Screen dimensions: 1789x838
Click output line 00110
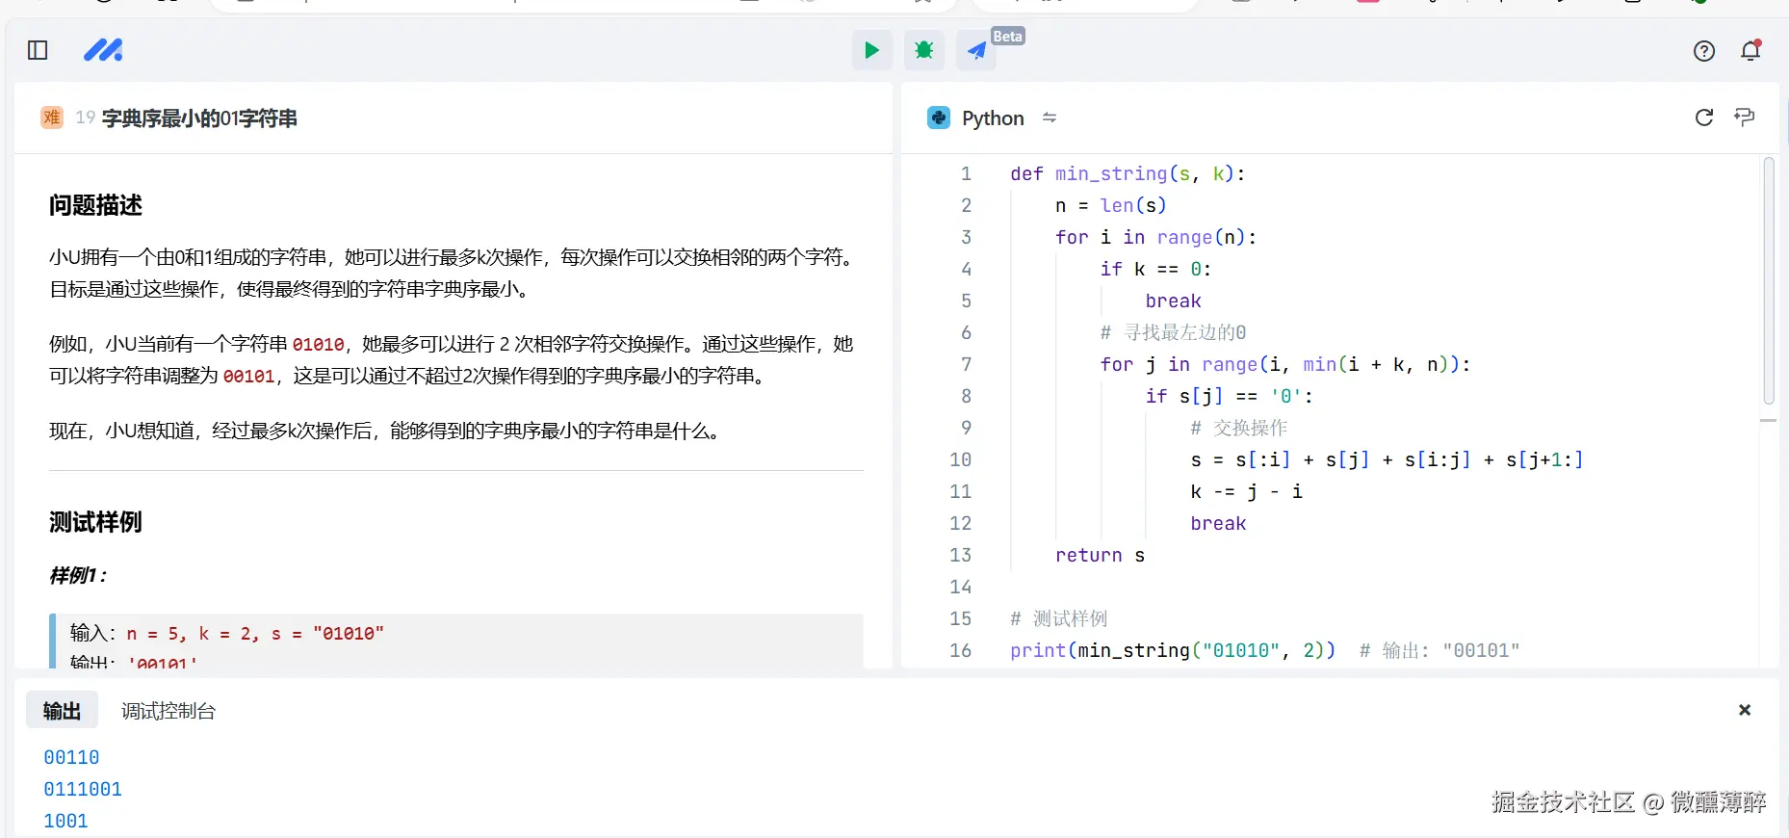point(71,758)
